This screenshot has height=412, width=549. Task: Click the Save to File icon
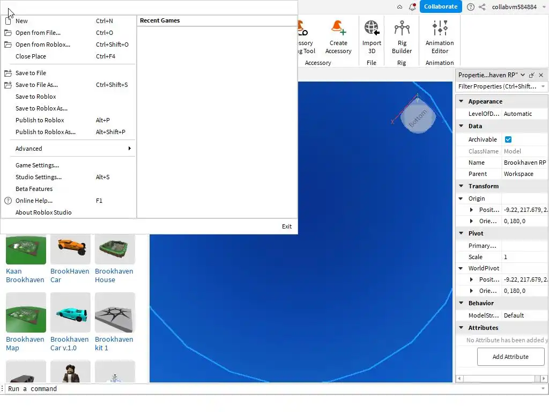point(8,73)
